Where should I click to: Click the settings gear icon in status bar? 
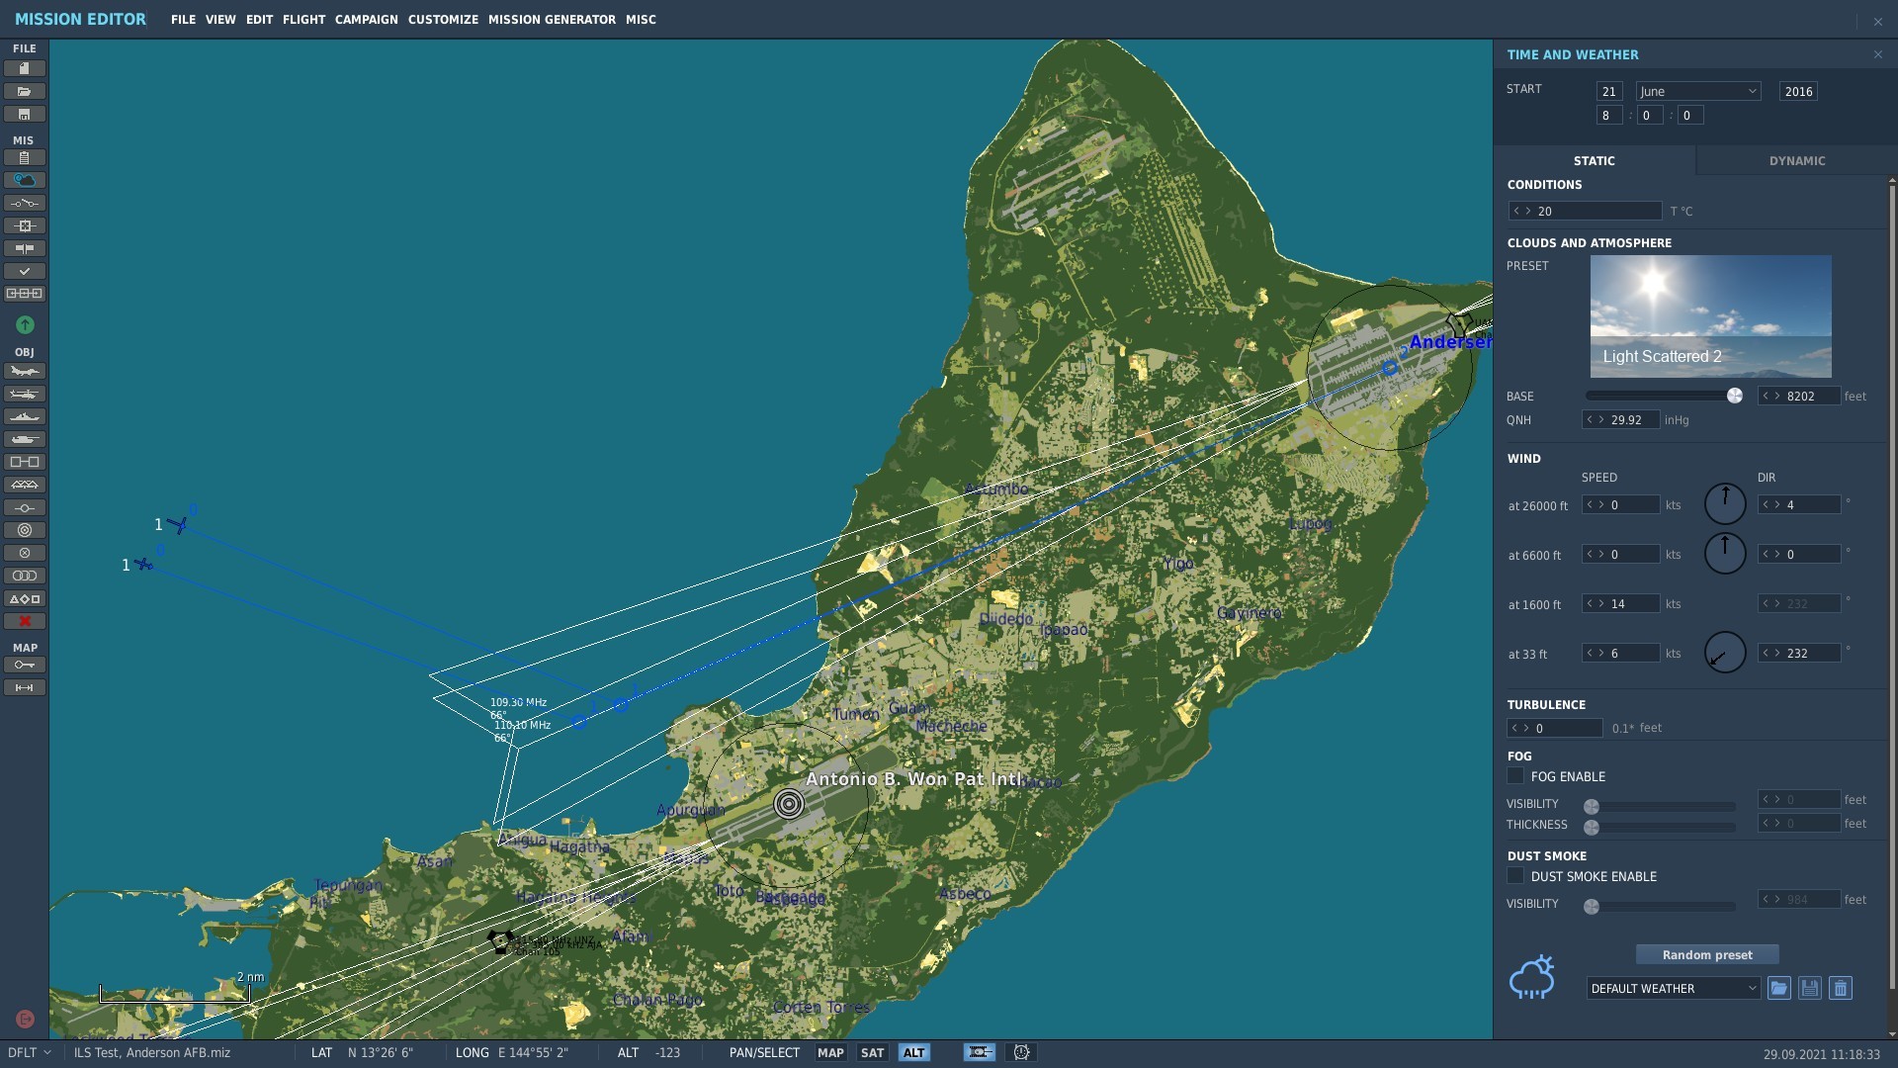pyautogui.click(x=1021, y=1052)
